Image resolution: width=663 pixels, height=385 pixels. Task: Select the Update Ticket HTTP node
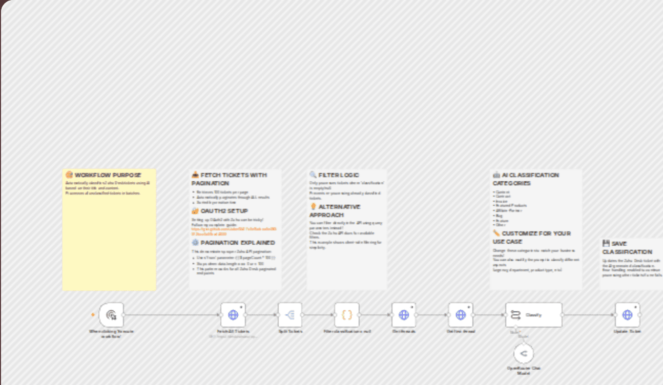628,315
